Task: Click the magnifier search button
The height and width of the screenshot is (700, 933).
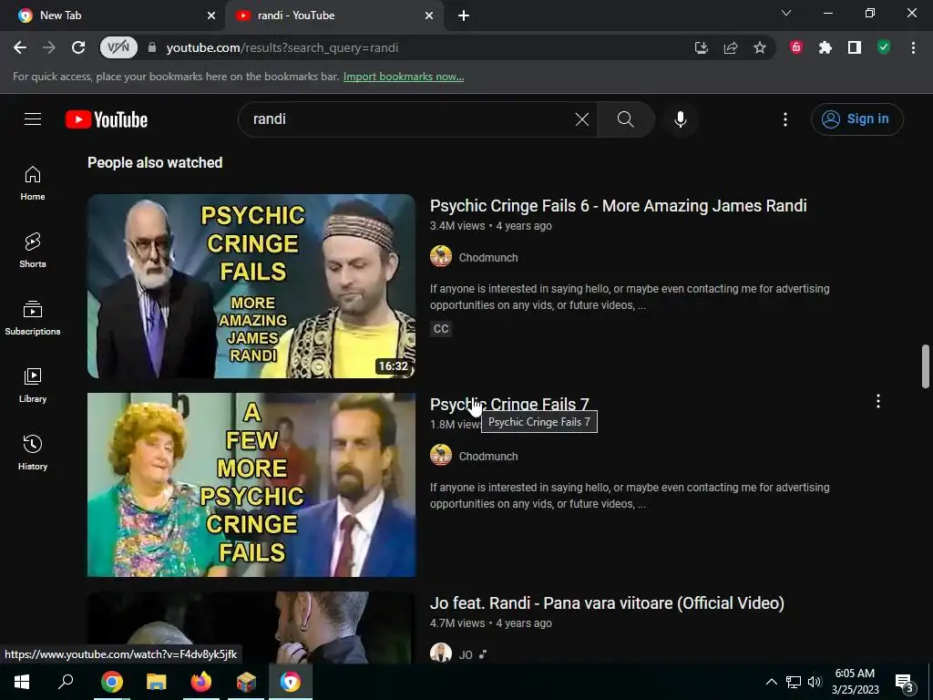Action: click(x=625, y=119)
